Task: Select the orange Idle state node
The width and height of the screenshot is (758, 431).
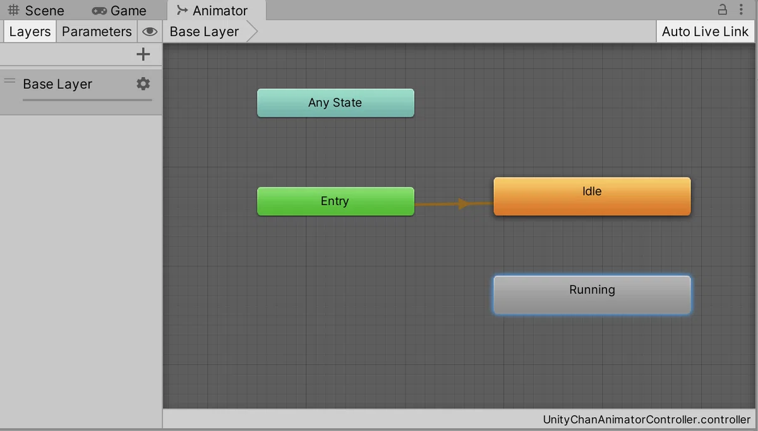Action: [592, 196]
